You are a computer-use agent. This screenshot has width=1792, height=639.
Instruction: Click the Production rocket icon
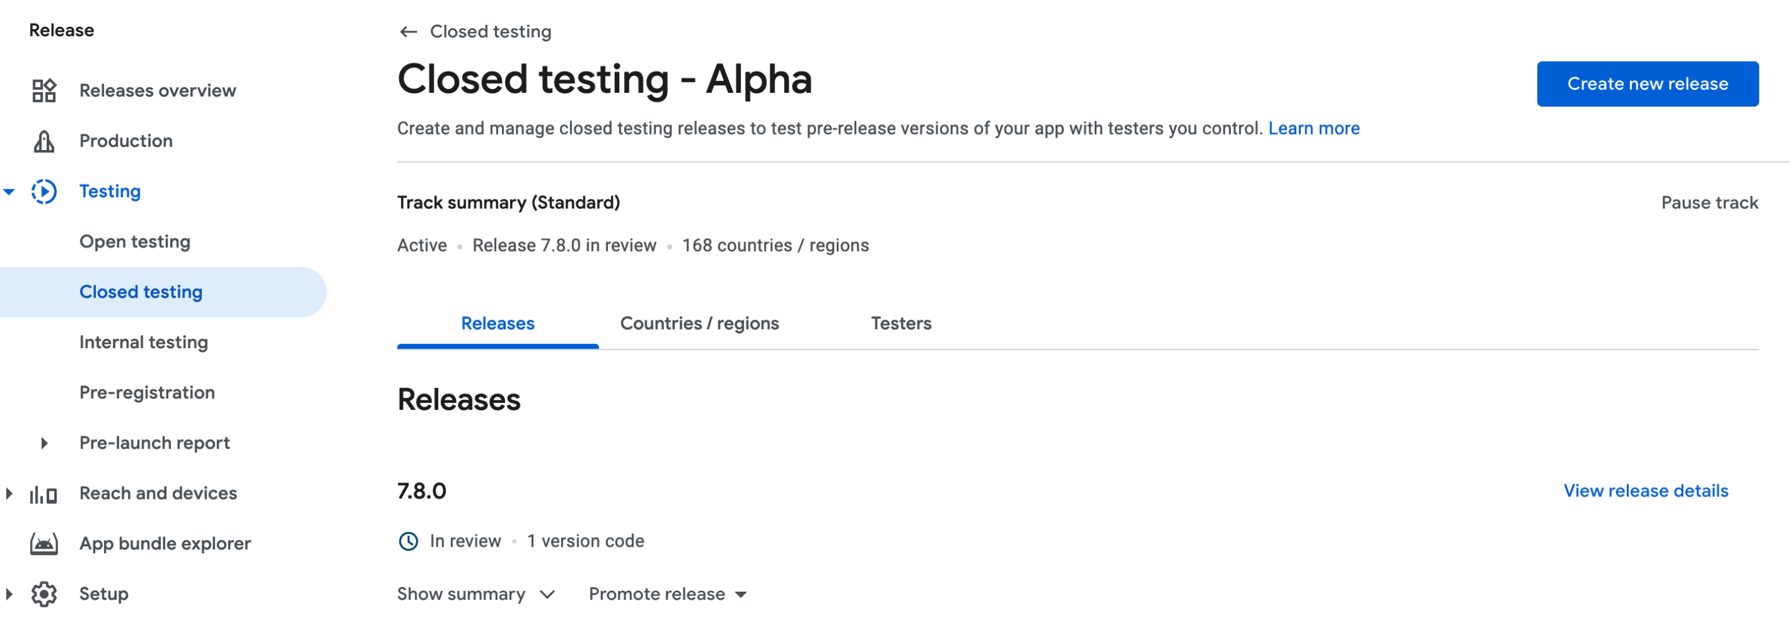click(44, 141)
